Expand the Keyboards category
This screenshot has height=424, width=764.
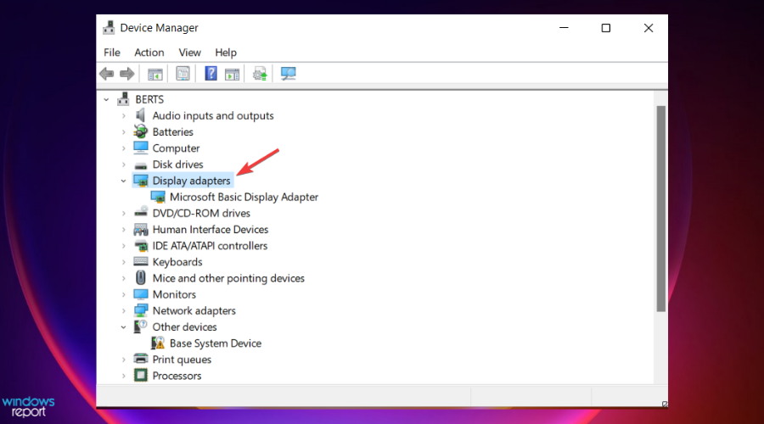click(x=124, y=262)
